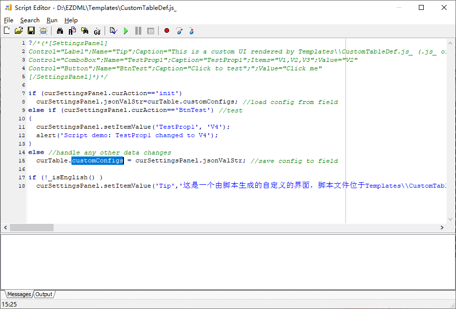456x309 pixels.
Task: Click line number 7 in the gutter
Action: [23, 93]
